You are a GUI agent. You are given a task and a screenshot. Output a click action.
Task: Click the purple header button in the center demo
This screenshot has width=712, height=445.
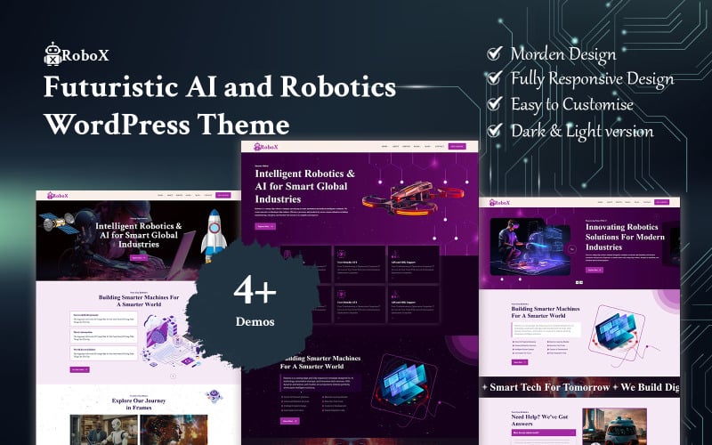click(457, 146)
